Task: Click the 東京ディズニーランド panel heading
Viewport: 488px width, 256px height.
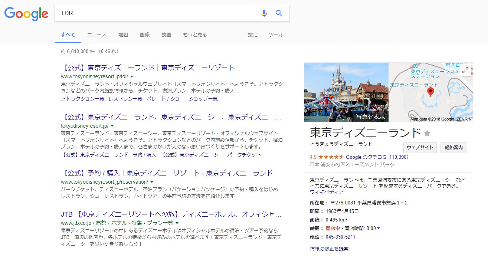Action: point(366,133)
